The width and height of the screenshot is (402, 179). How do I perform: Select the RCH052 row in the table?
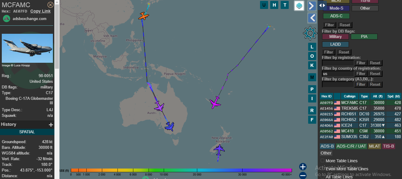360,120
